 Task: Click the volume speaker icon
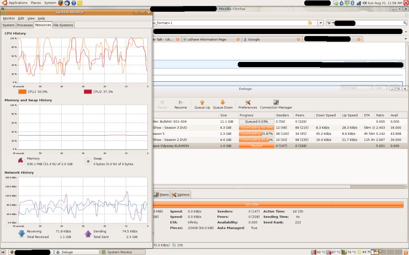pyautogui.click(x=364, y=3)
